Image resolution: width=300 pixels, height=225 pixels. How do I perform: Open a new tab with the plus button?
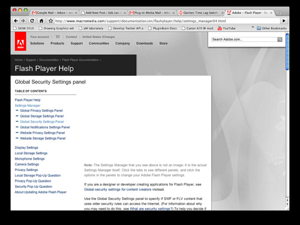coord(278,13)
